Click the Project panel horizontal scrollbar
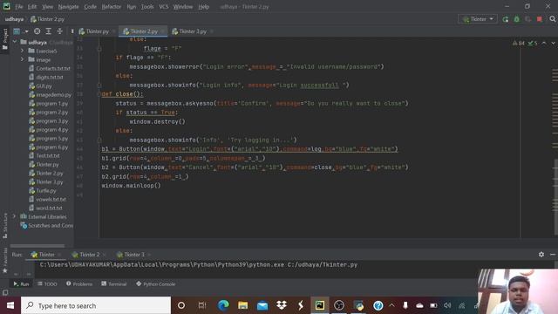 tap(37, 246)
